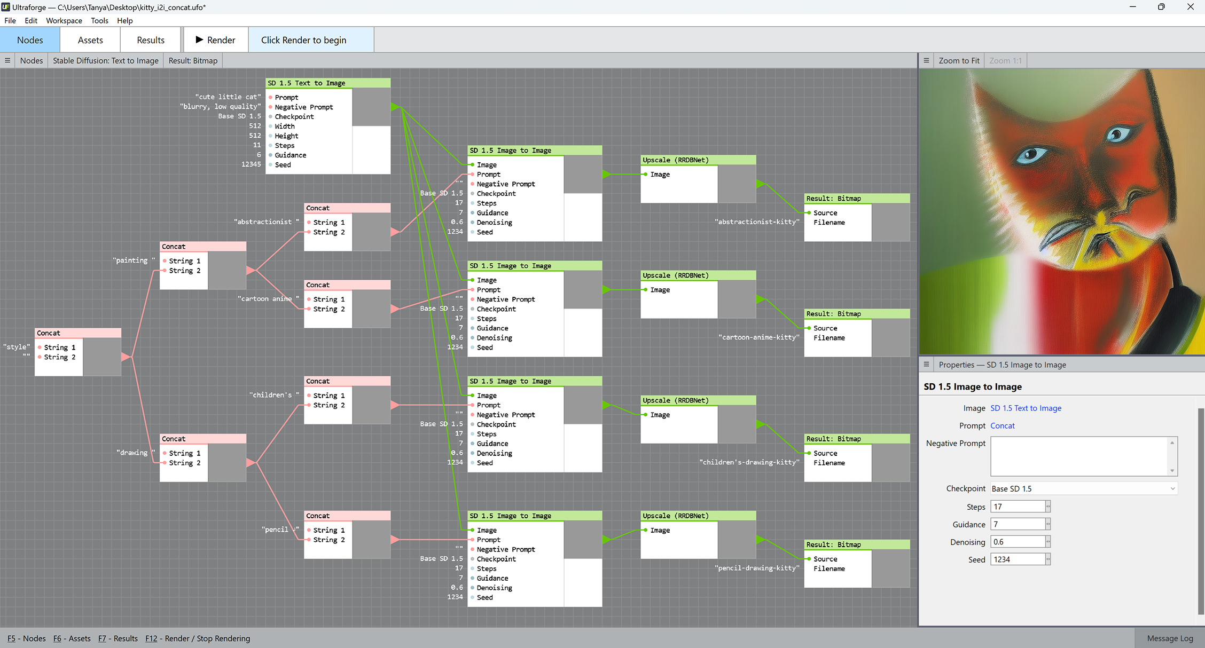
Task: Open the Tools menu
Action: click(99, 20)
